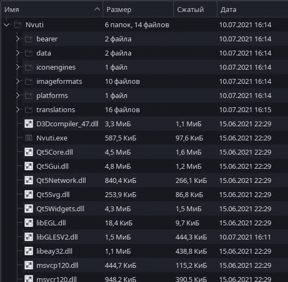Click the libeay32.dll file icon
The width and height of the screenshot is (288, 282).
tap(29, 252)
